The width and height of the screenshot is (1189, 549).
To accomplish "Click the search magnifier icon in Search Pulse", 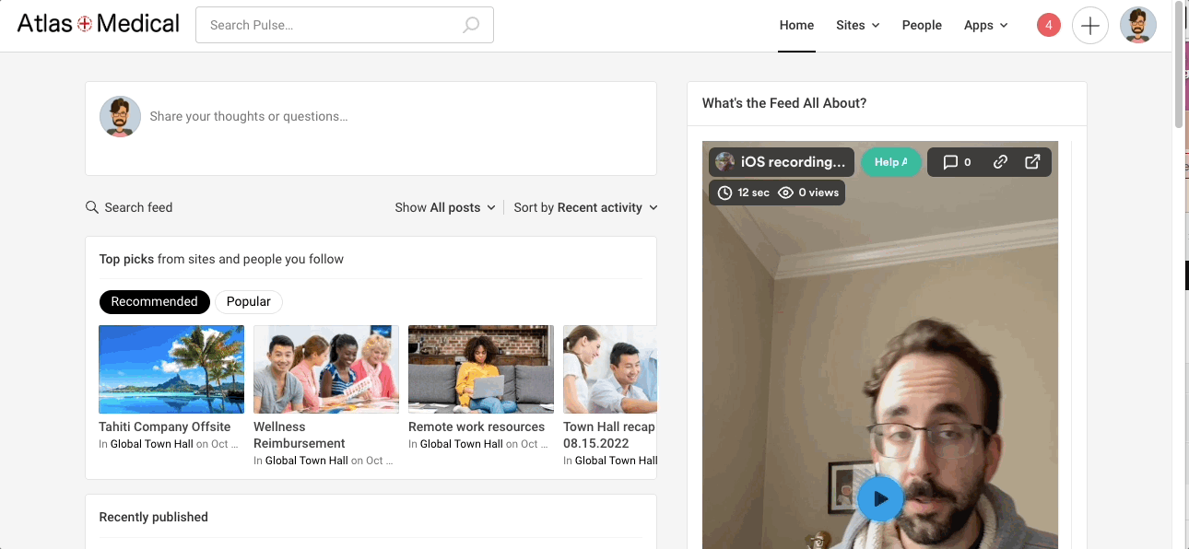I will click(471, 25).
